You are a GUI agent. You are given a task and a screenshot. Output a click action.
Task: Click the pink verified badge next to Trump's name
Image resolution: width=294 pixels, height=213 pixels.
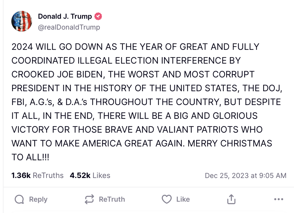coord(99,16)
